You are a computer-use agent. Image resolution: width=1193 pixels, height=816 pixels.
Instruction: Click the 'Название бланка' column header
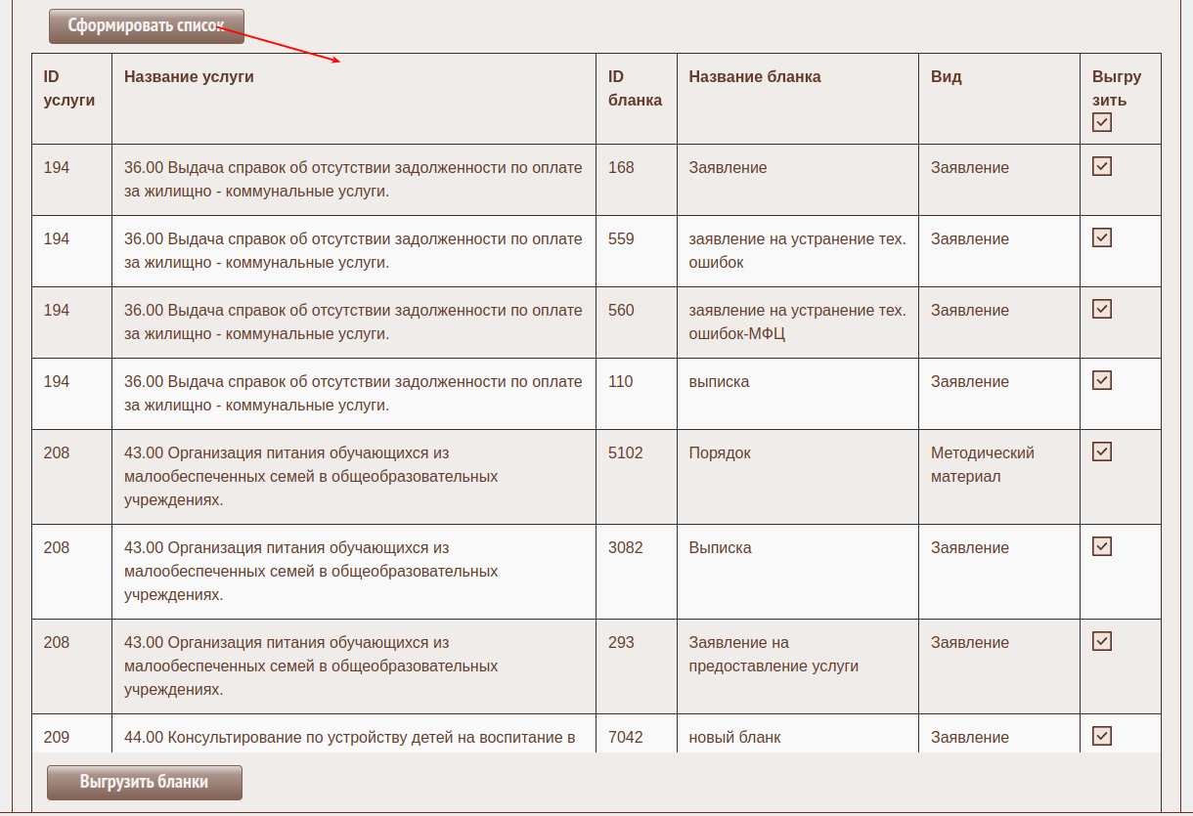click(x=754, y=77)
